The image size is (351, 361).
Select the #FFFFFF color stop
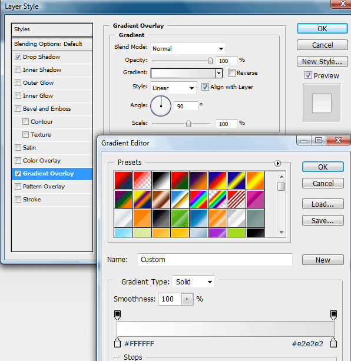pyautogui.click(x=117, y=343)
